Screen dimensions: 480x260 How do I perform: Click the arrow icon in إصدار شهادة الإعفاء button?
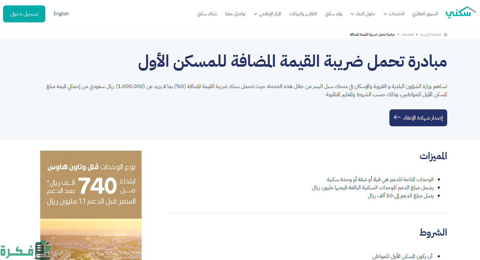coord(397,117)
